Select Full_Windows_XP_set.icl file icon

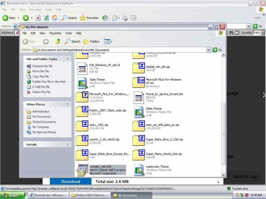[x=82, y=68]
